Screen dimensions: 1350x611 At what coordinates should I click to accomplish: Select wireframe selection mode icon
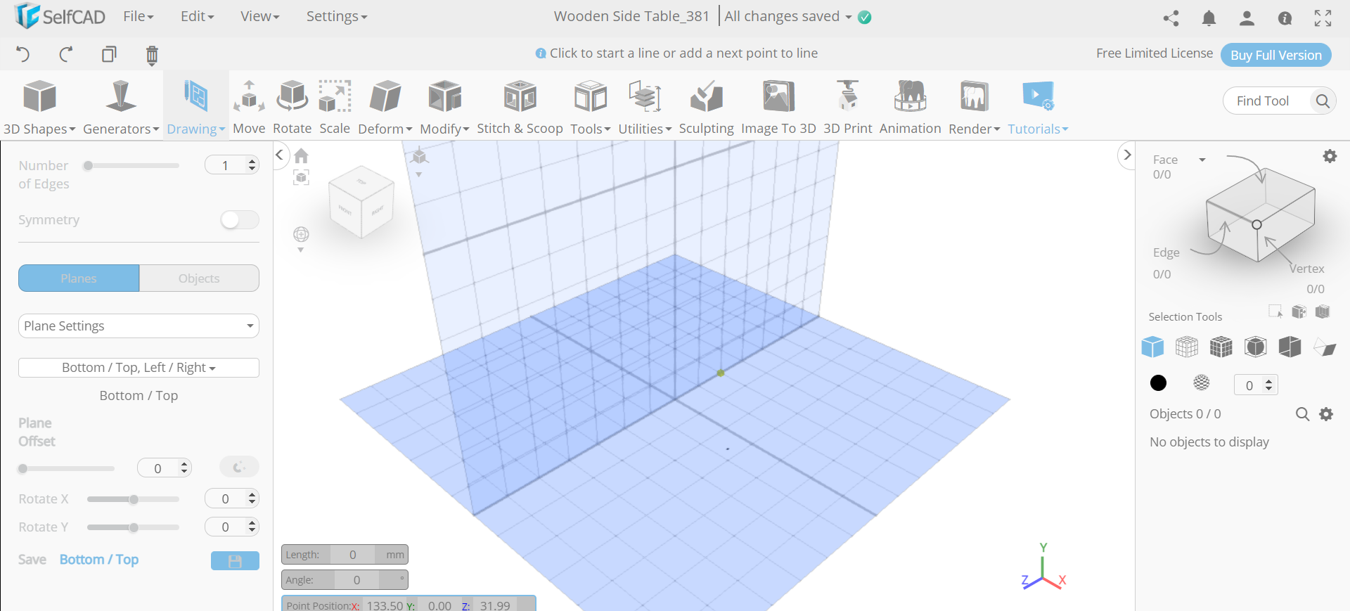coord(1187,347)
